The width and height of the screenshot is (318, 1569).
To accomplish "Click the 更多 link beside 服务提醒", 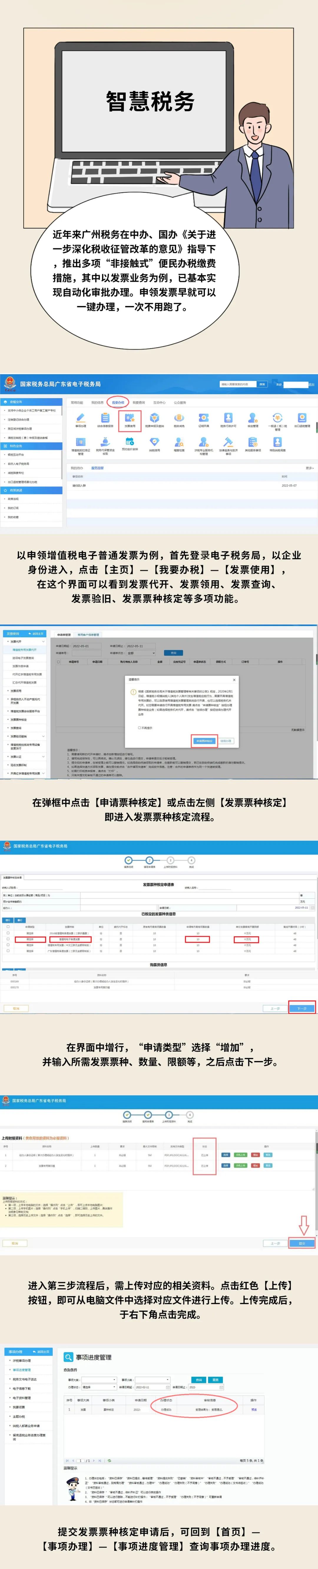I will [309, 468].
